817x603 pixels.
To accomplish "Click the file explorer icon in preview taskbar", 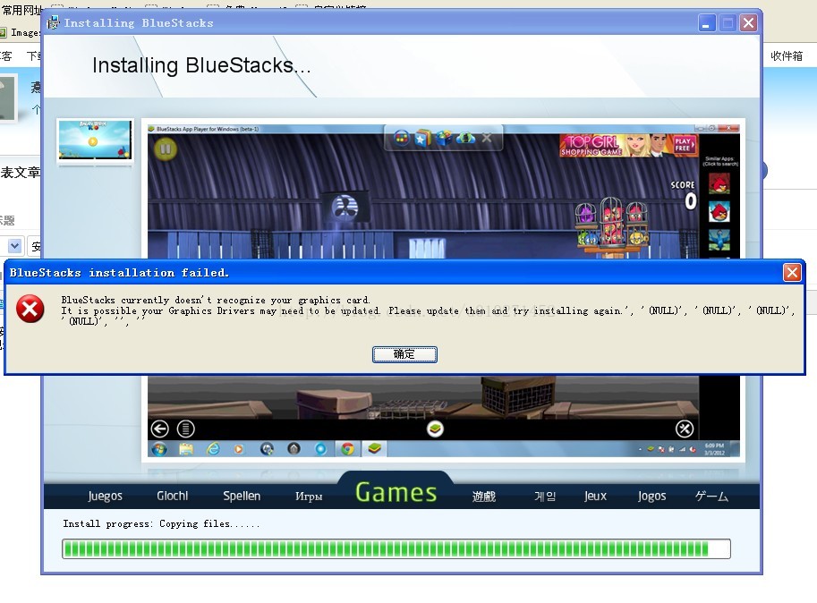I will pos(186,448).
